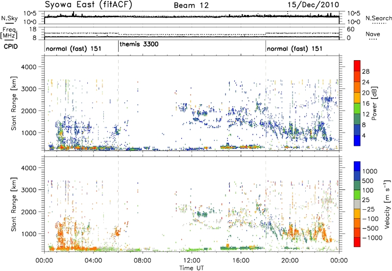Click the 'Velocity [m s-1]' colorbar label

387,204
